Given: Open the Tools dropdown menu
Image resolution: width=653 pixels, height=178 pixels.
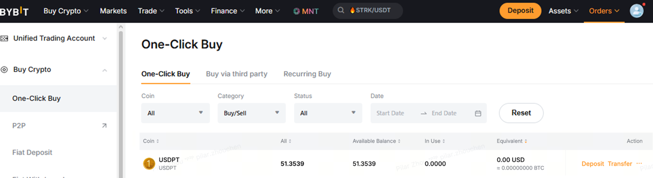Looking at the screenshot, I should (187, 11).
